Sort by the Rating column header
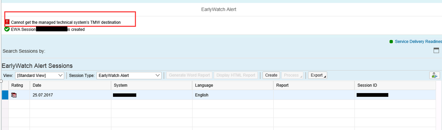This screenshot has height=130, width=442. click(x=19, y=85)
